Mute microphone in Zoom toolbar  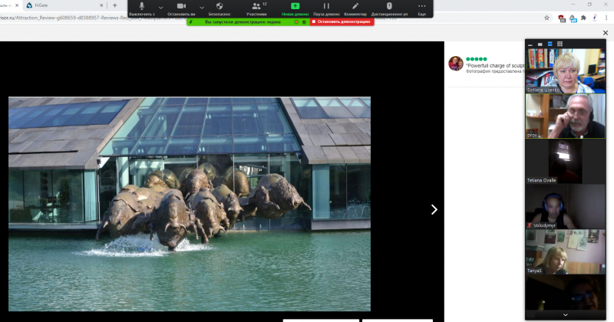click(x=142, y=8)
